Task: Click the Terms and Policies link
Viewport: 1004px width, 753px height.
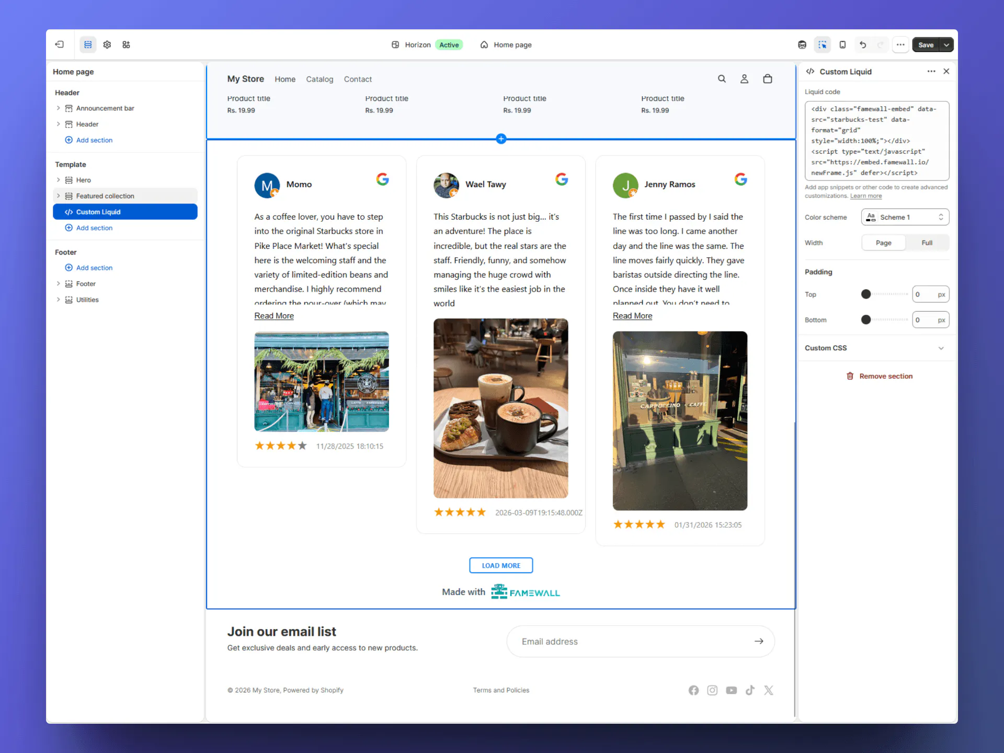Action: pyautogui.click(x=501, y=690)
